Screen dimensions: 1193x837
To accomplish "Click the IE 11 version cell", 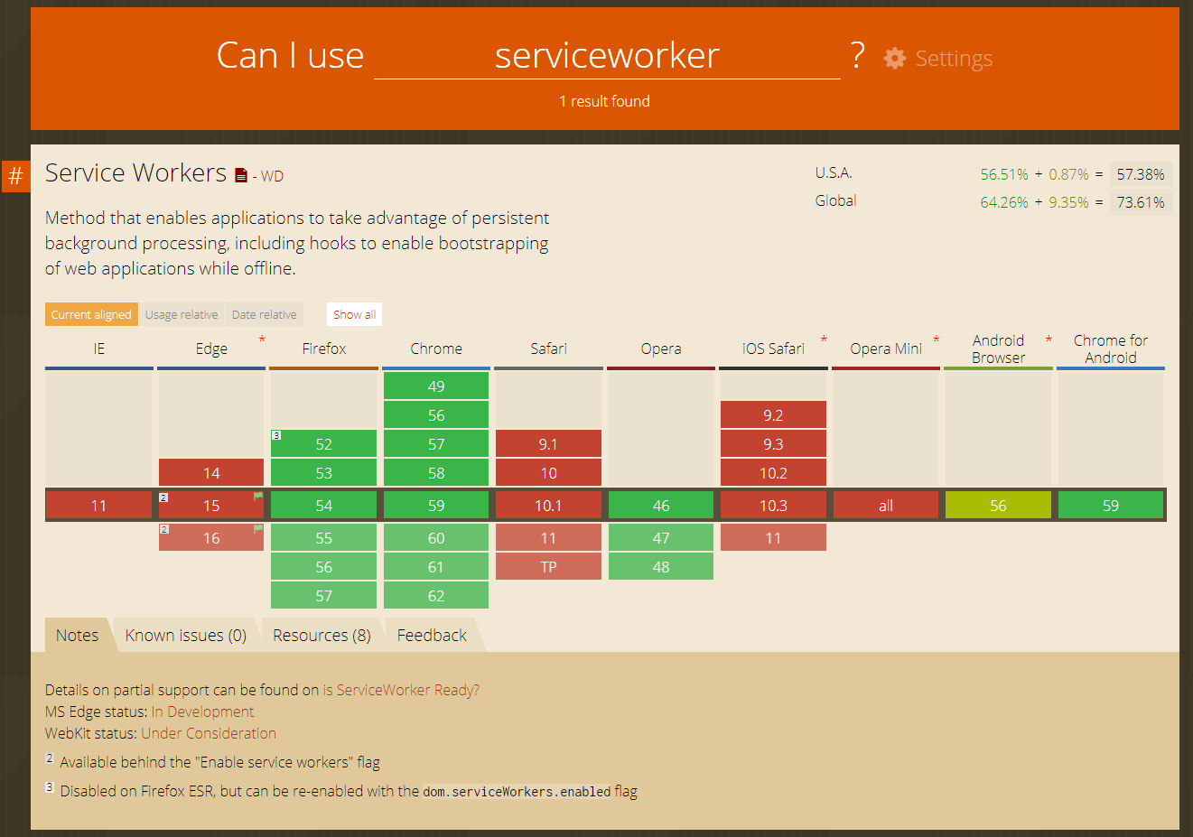I will click(99, 505).
